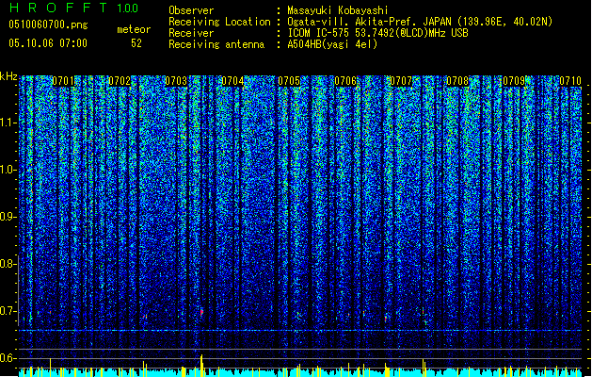The image size is (592, 377).
Task: Click the receiver ICOM IC-575 frequency text
Action: 378,33
